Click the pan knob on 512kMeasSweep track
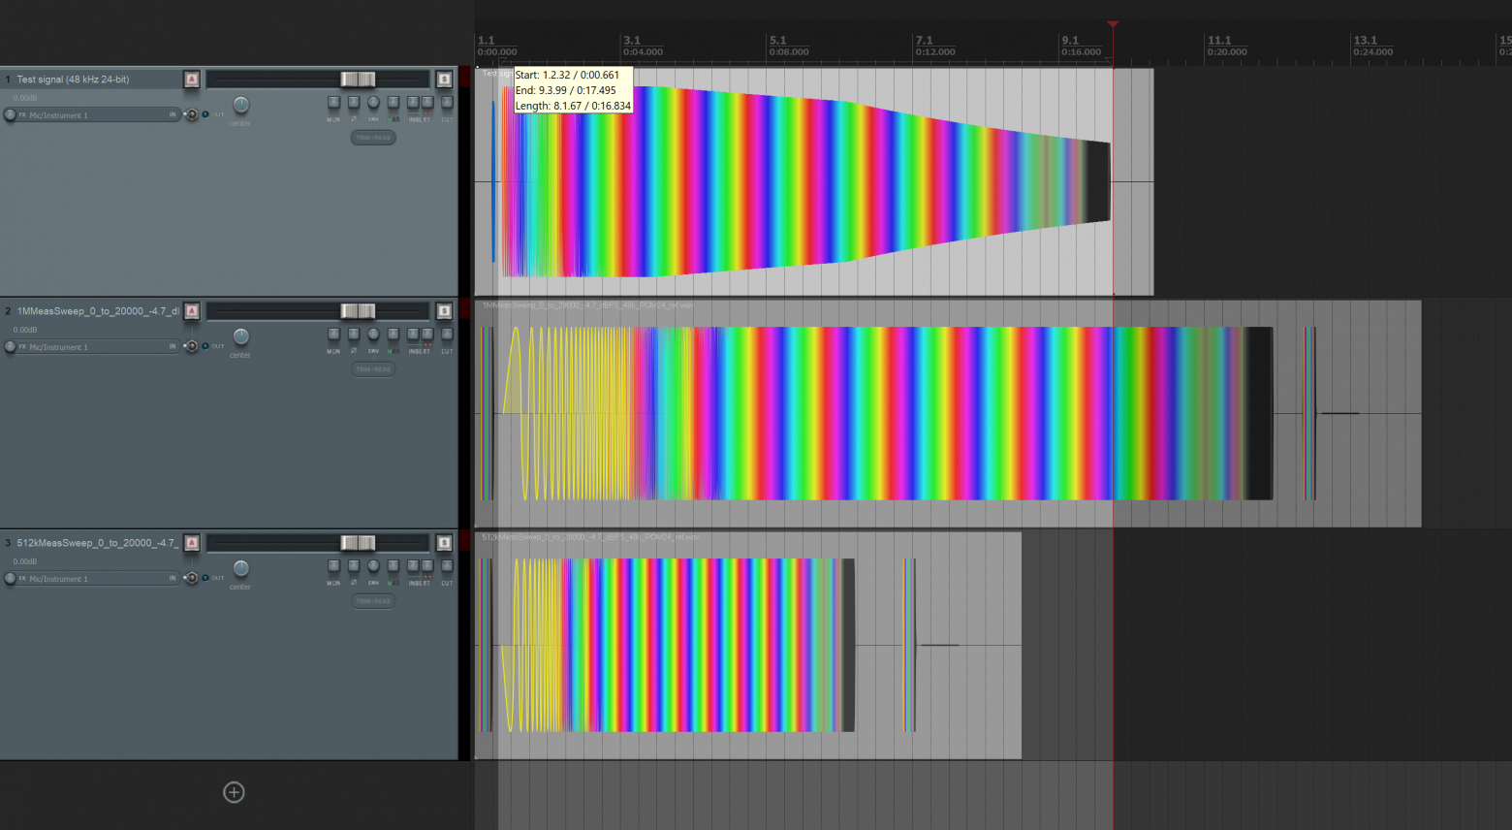This screenshot has height=830, width=1512. pos(241,568)
